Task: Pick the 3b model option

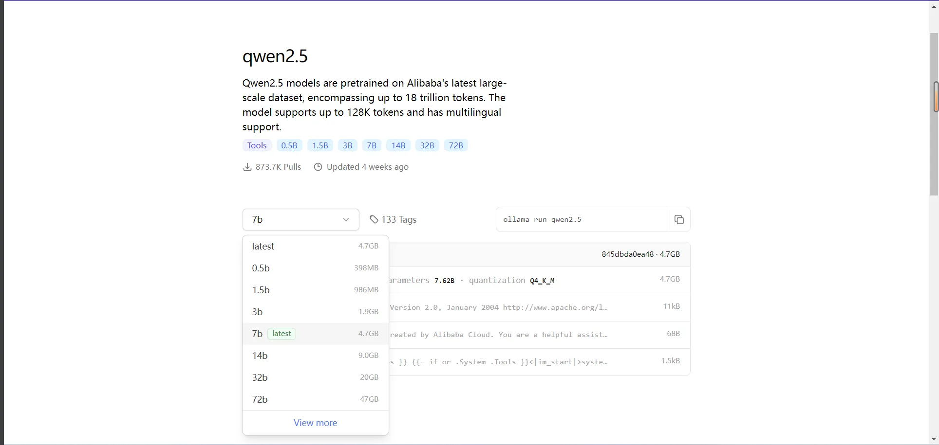Action: (x=315, y=312)
